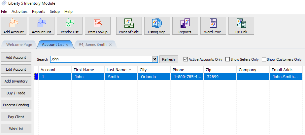Switch to the Welcome Page tab

[19, 45]
